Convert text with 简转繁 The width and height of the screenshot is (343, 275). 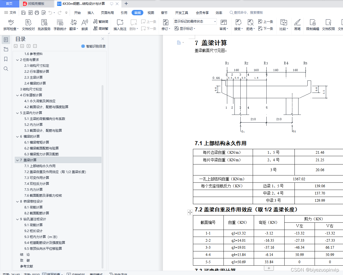(101, 28)
